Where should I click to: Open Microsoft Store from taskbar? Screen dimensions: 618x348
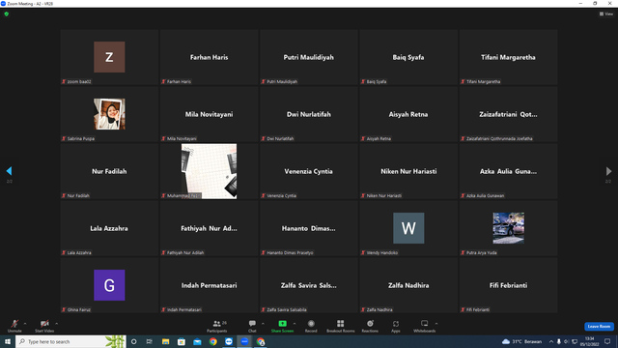pyautogui.click(x=182, y=341)
